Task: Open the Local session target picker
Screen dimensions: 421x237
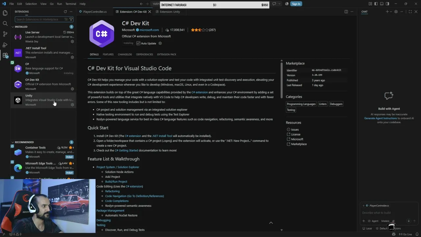Action: [x=367, y=228]
